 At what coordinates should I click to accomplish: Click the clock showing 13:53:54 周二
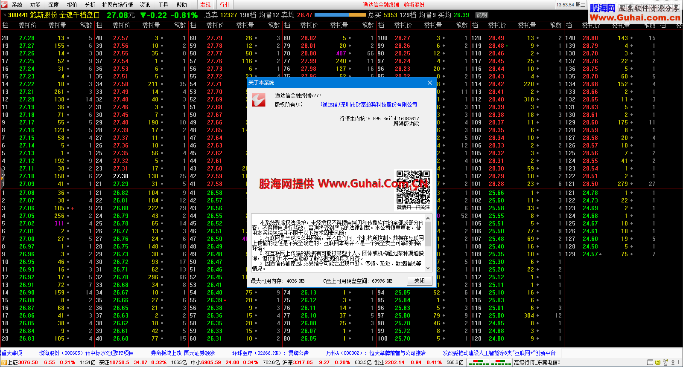pyautogui.click(x=571, y=5)
